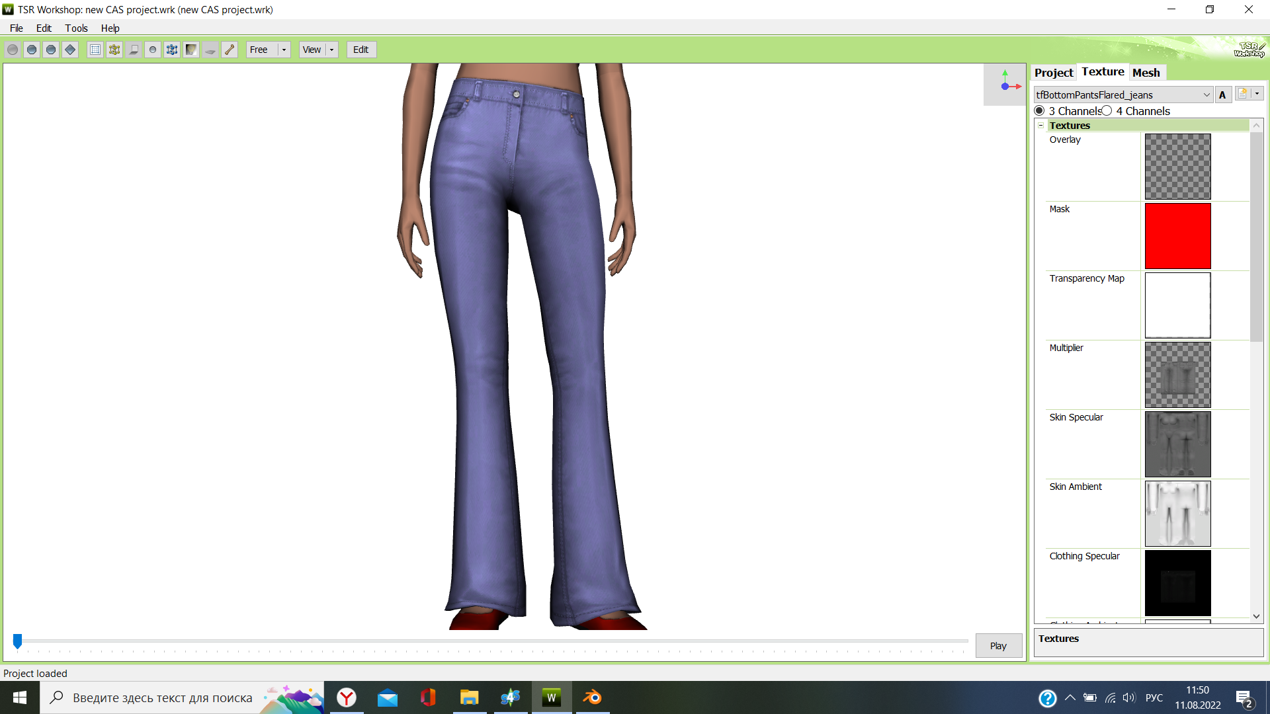1270x714 pixels.
Task: Click the first round sphere toolbar icon
Action: click(13, 50)
